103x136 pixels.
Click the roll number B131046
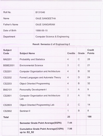(x=40, y=12)
